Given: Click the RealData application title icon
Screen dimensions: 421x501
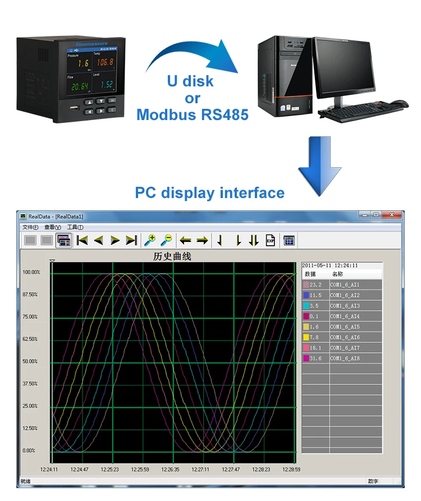Looking at the screenshot, I should (x=22, y=217).
